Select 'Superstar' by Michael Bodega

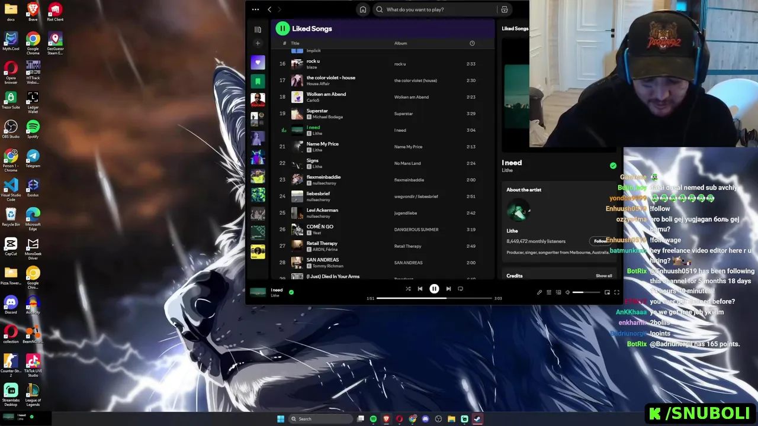point(382,114)
